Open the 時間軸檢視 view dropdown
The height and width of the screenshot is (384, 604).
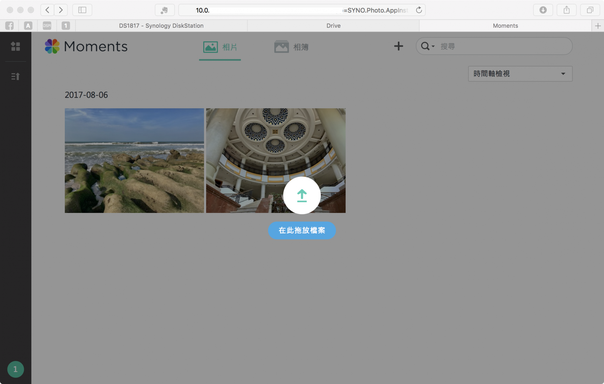tap(520, 74)
